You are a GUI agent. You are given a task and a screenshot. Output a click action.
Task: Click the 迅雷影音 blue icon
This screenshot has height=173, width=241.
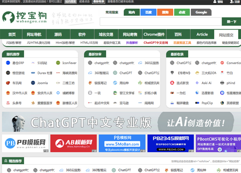tap(197, 93)
